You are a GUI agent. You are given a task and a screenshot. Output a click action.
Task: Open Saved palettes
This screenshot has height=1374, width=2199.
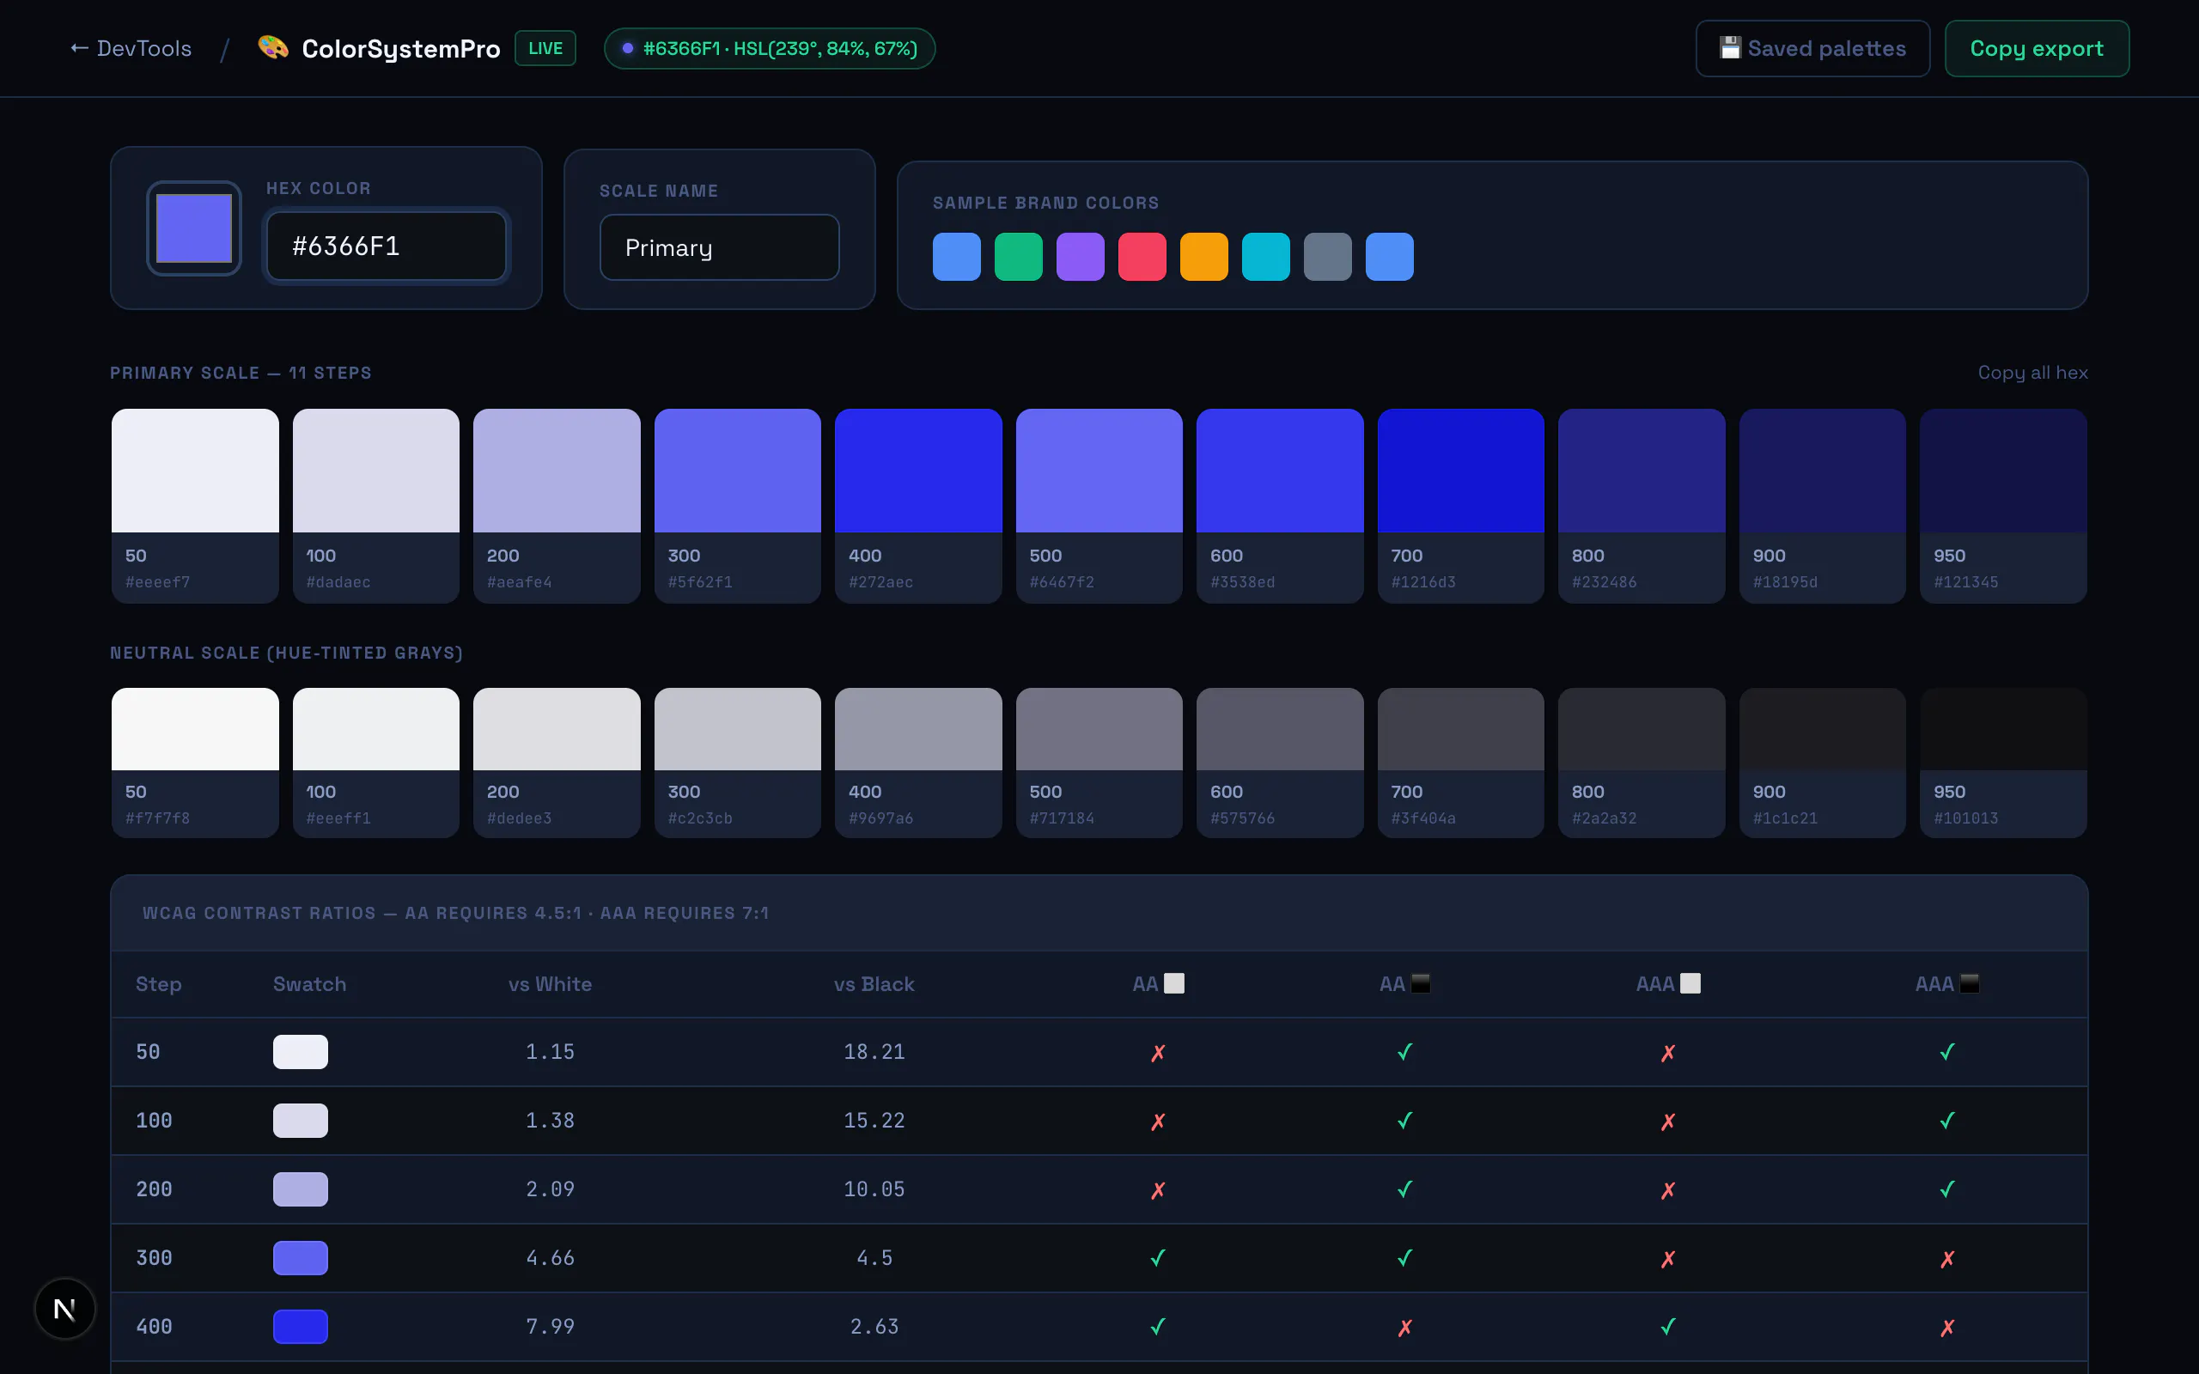[x=1812, y=48]
